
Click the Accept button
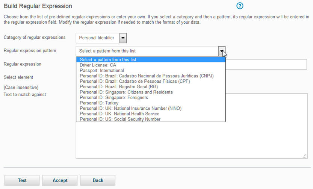[x=60, y=180]
